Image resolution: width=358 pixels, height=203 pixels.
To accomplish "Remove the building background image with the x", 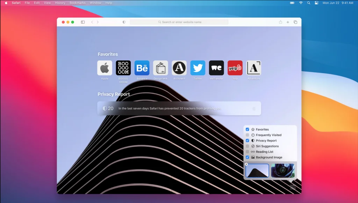I will pos(246,164).
